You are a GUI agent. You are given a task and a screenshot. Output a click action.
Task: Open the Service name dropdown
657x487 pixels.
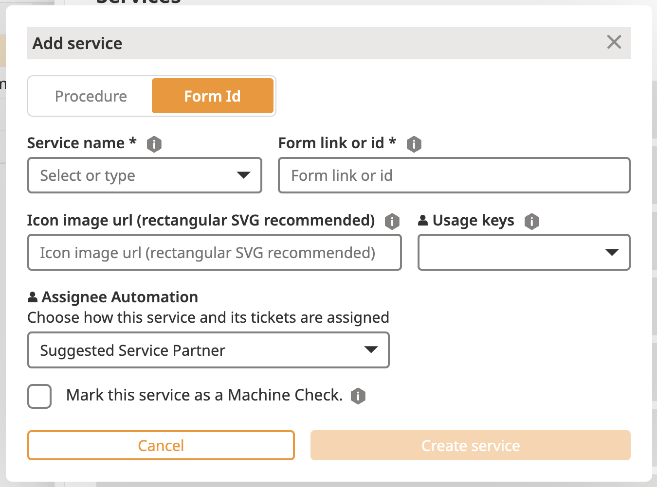[x=145, y=175]
